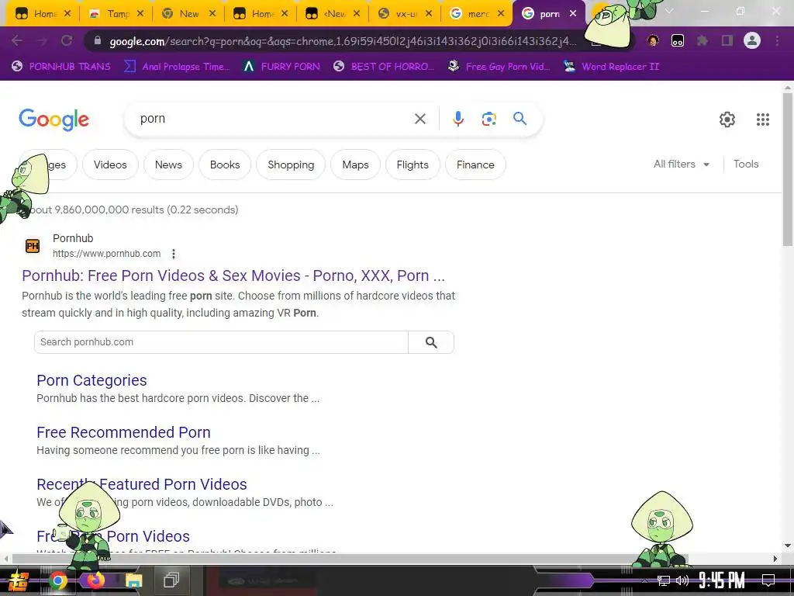The width and height of the screenshot is (794, 596).
Task: Open the first result's main title link
Action: (x=233, y=275)
